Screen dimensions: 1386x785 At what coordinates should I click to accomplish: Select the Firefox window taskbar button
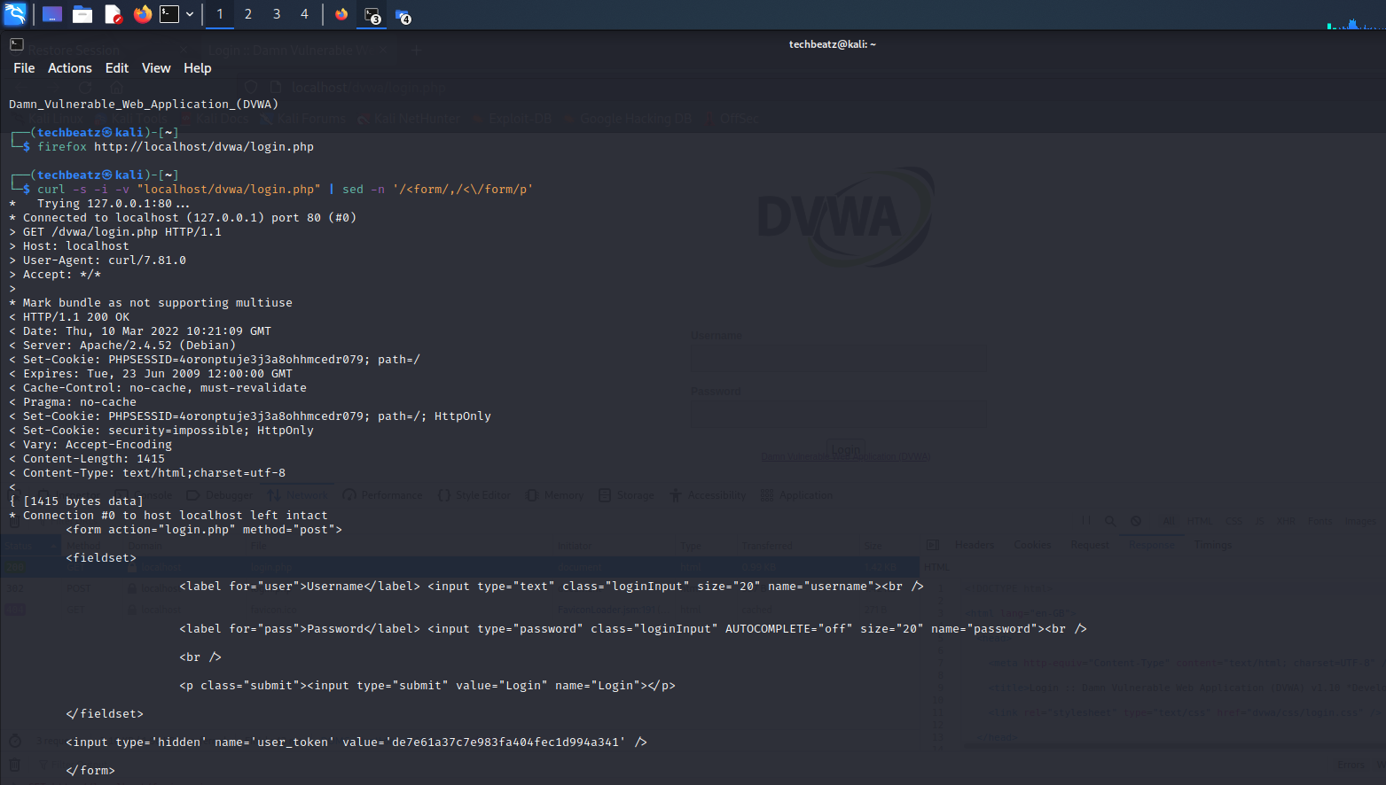(341, 14)
